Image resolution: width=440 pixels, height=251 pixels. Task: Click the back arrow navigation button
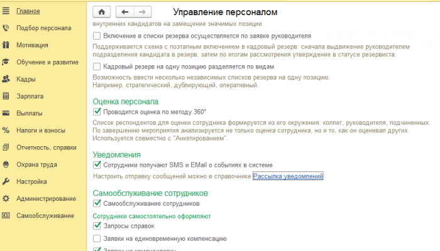(124, 12)
